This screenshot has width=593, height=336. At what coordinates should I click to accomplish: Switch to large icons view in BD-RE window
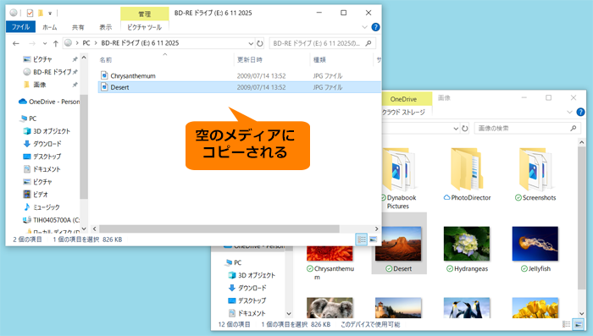coord(374,240)
